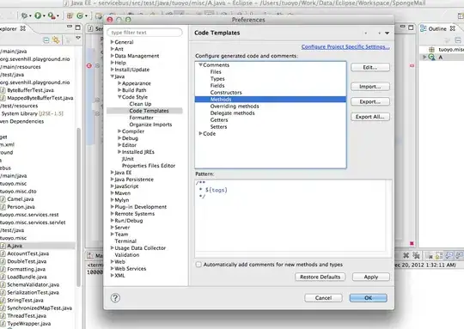
Task: Collapse All in Package Explorer toolbar
Action: pyautogui.click(x=46, y=40)
